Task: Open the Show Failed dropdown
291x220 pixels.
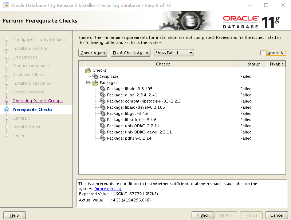Action: [x=174, y=53]
